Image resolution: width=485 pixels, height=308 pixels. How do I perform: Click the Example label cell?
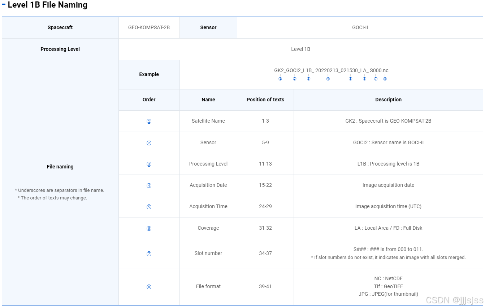pyautogui.click(x=149, y=74)
